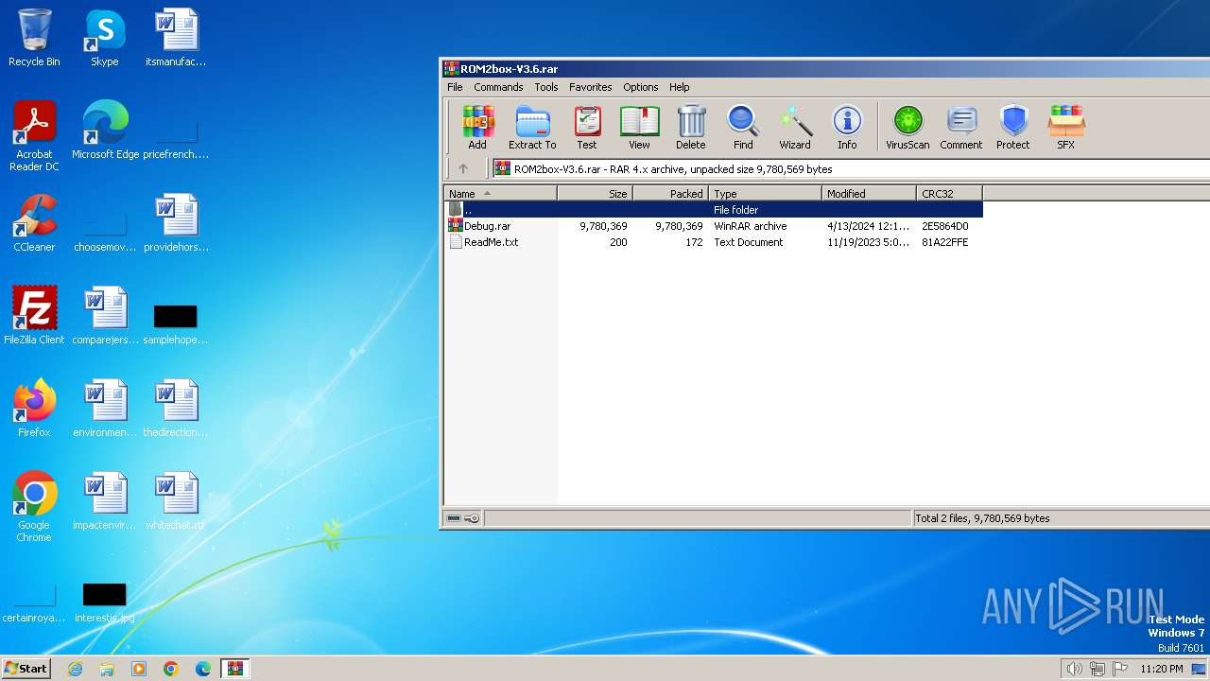Viewport: 1210px width, 681px height.
Task: Show archive Info
Action: pos(847,128)
